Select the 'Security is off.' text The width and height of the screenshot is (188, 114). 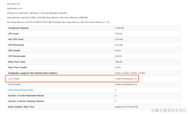click(14, 4)
